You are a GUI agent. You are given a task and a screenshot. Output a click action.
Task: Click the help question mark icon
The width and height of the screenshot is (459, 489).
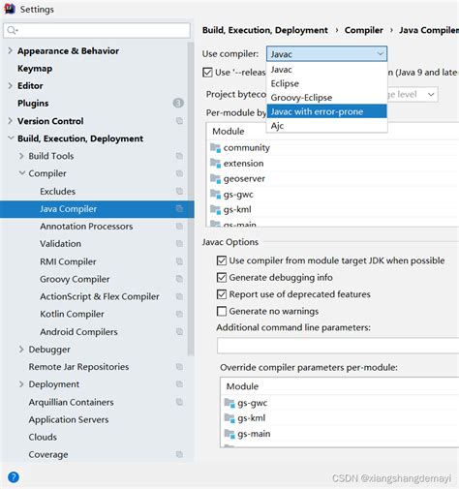(14, 477)
